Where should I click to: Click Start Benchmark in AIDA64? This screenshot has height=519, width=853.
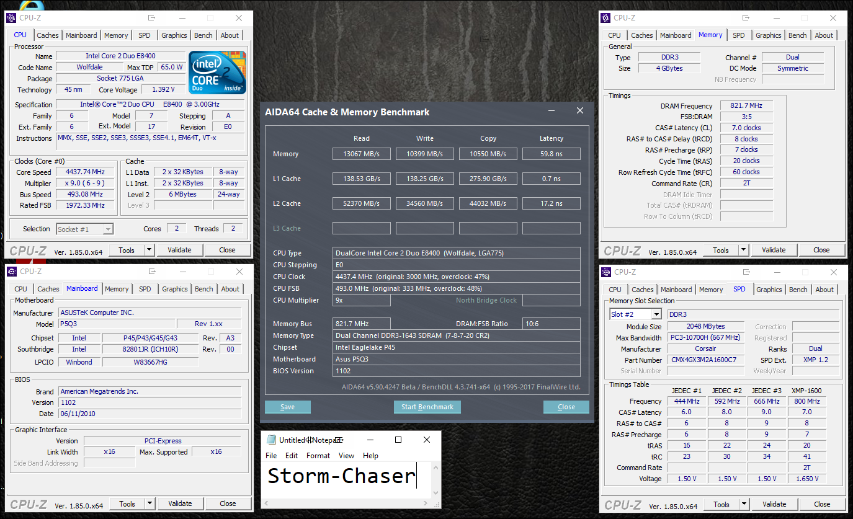427,407
